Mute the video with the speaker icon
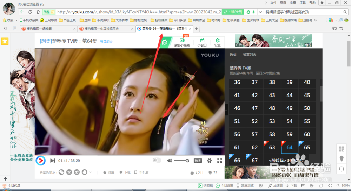The height and width of the screenshot is (191, 351). (x=170, y=161)
